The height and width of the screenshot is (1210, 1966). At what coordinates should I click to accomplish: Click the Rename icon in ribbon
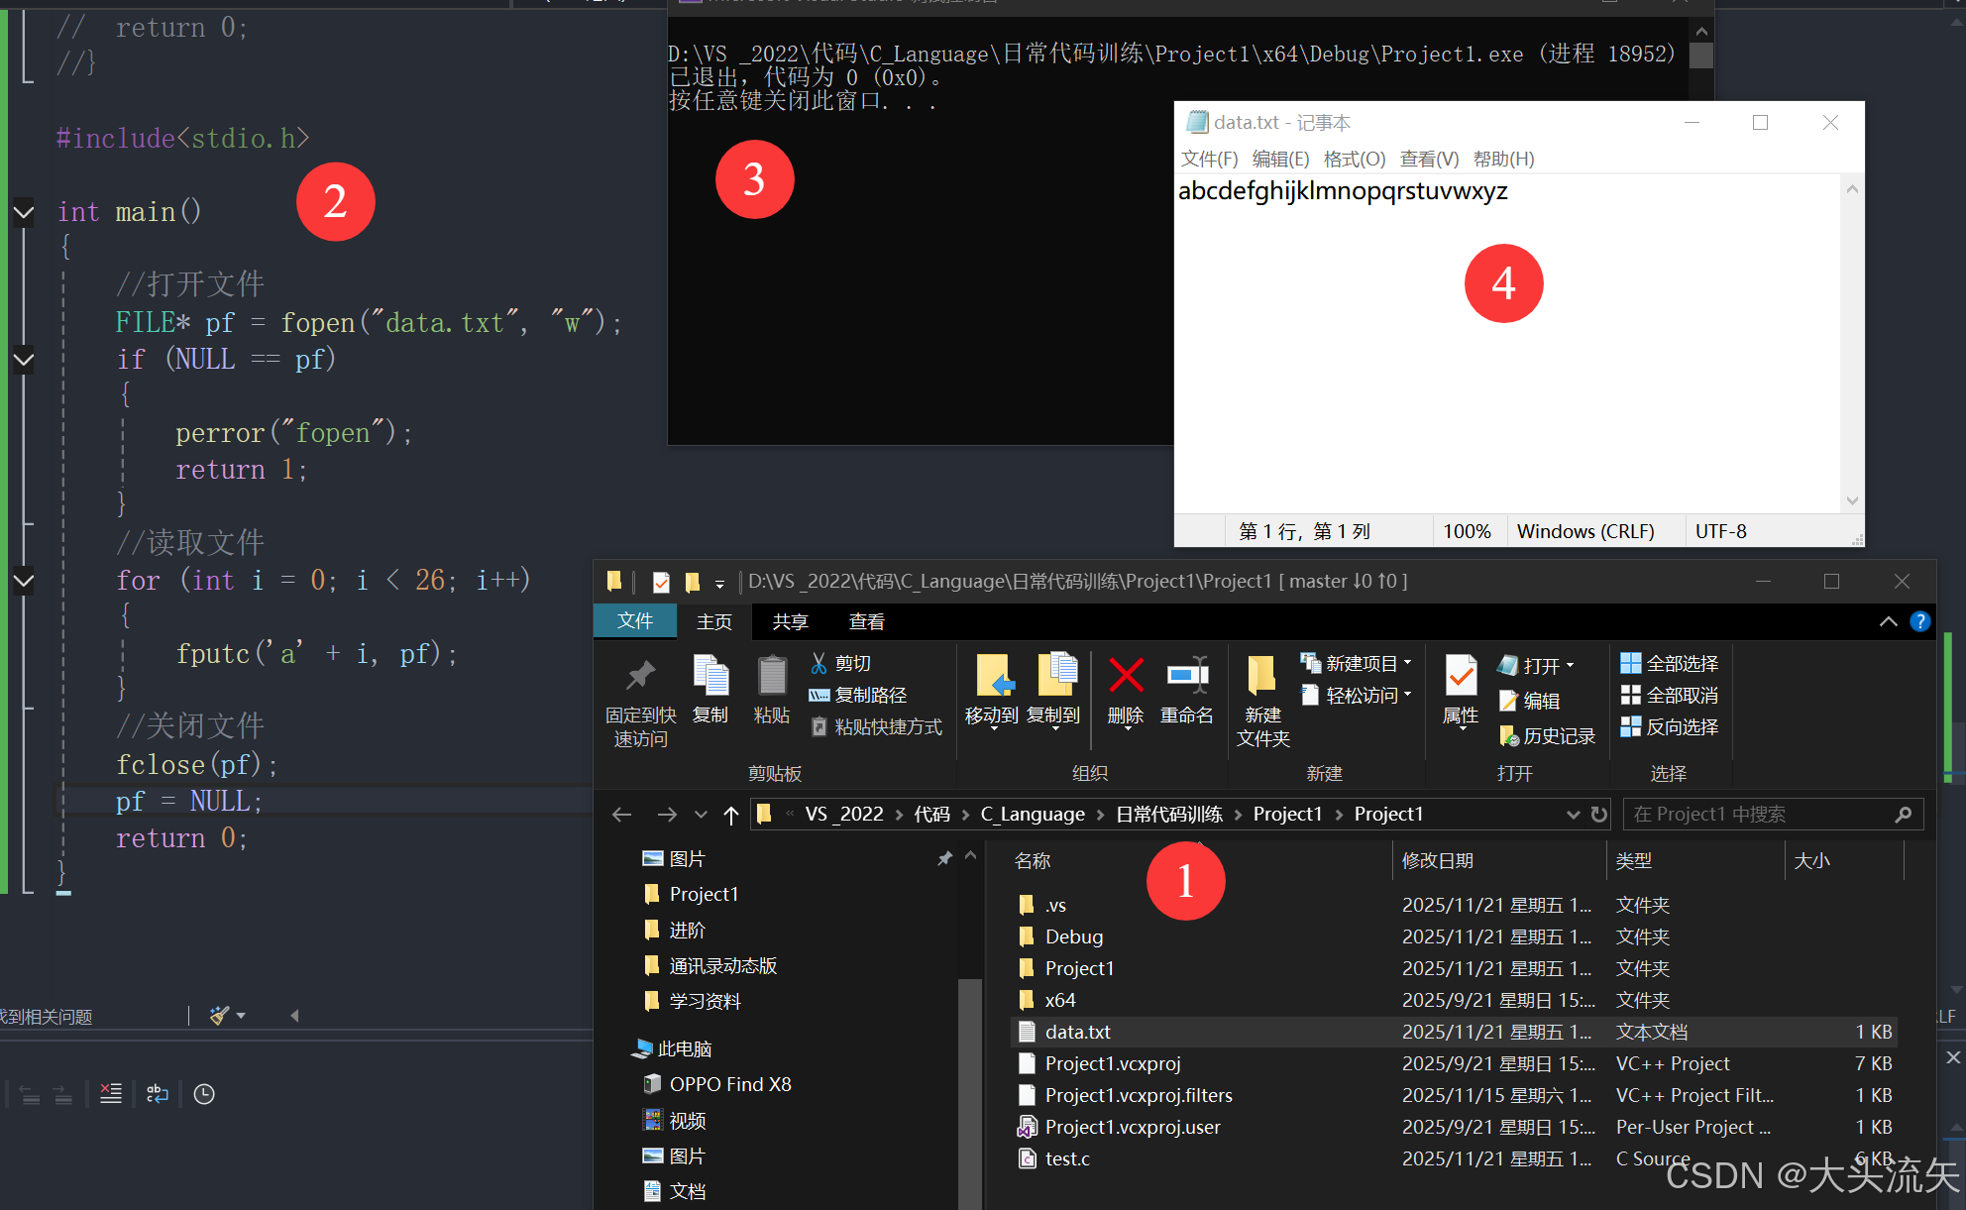point(1187,677)
